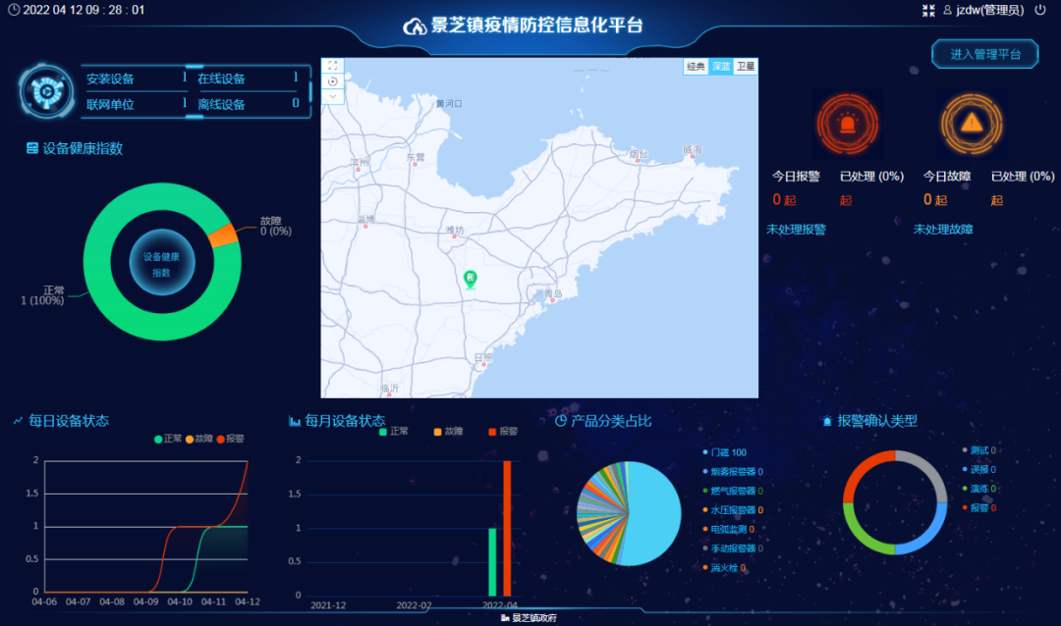Click the orange fault warning triangle icon

coord(970,124)
